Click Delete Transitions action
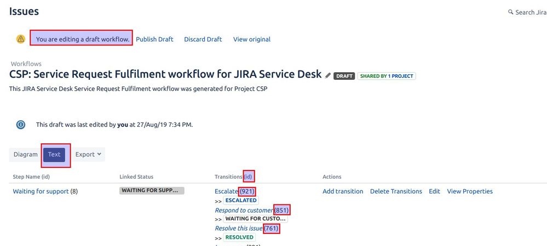This screenshot has width=547, height=246. [396, 191]
